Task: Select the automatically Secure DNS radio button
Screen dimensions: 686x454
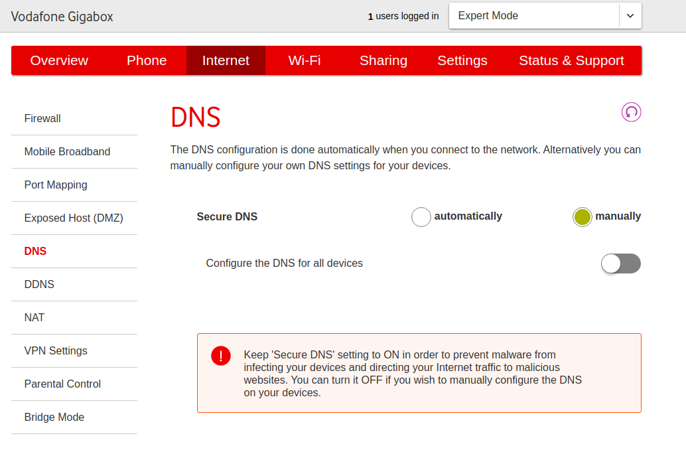Action: coord(421,216)
